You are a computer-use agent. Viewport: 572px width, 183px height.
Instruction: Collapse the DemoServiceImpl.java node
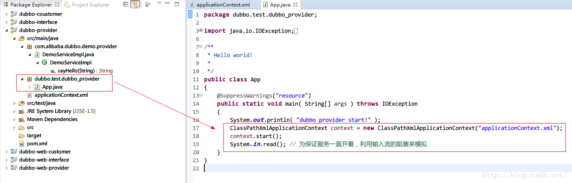(x=30, y=55)
